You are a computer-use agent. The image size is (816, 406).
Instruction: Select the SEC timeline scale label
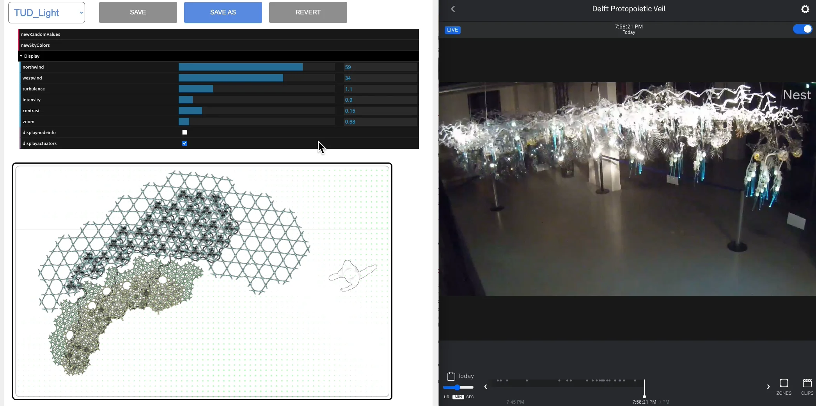coord(470,397)
